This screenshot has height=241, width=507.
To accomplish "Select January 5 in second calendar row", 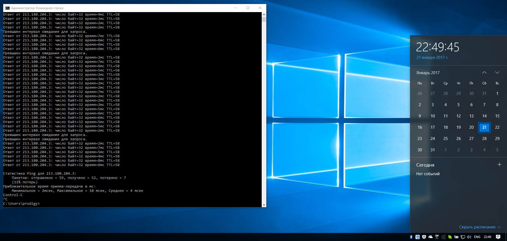I will pyautogui.click(x=459, y=105).
